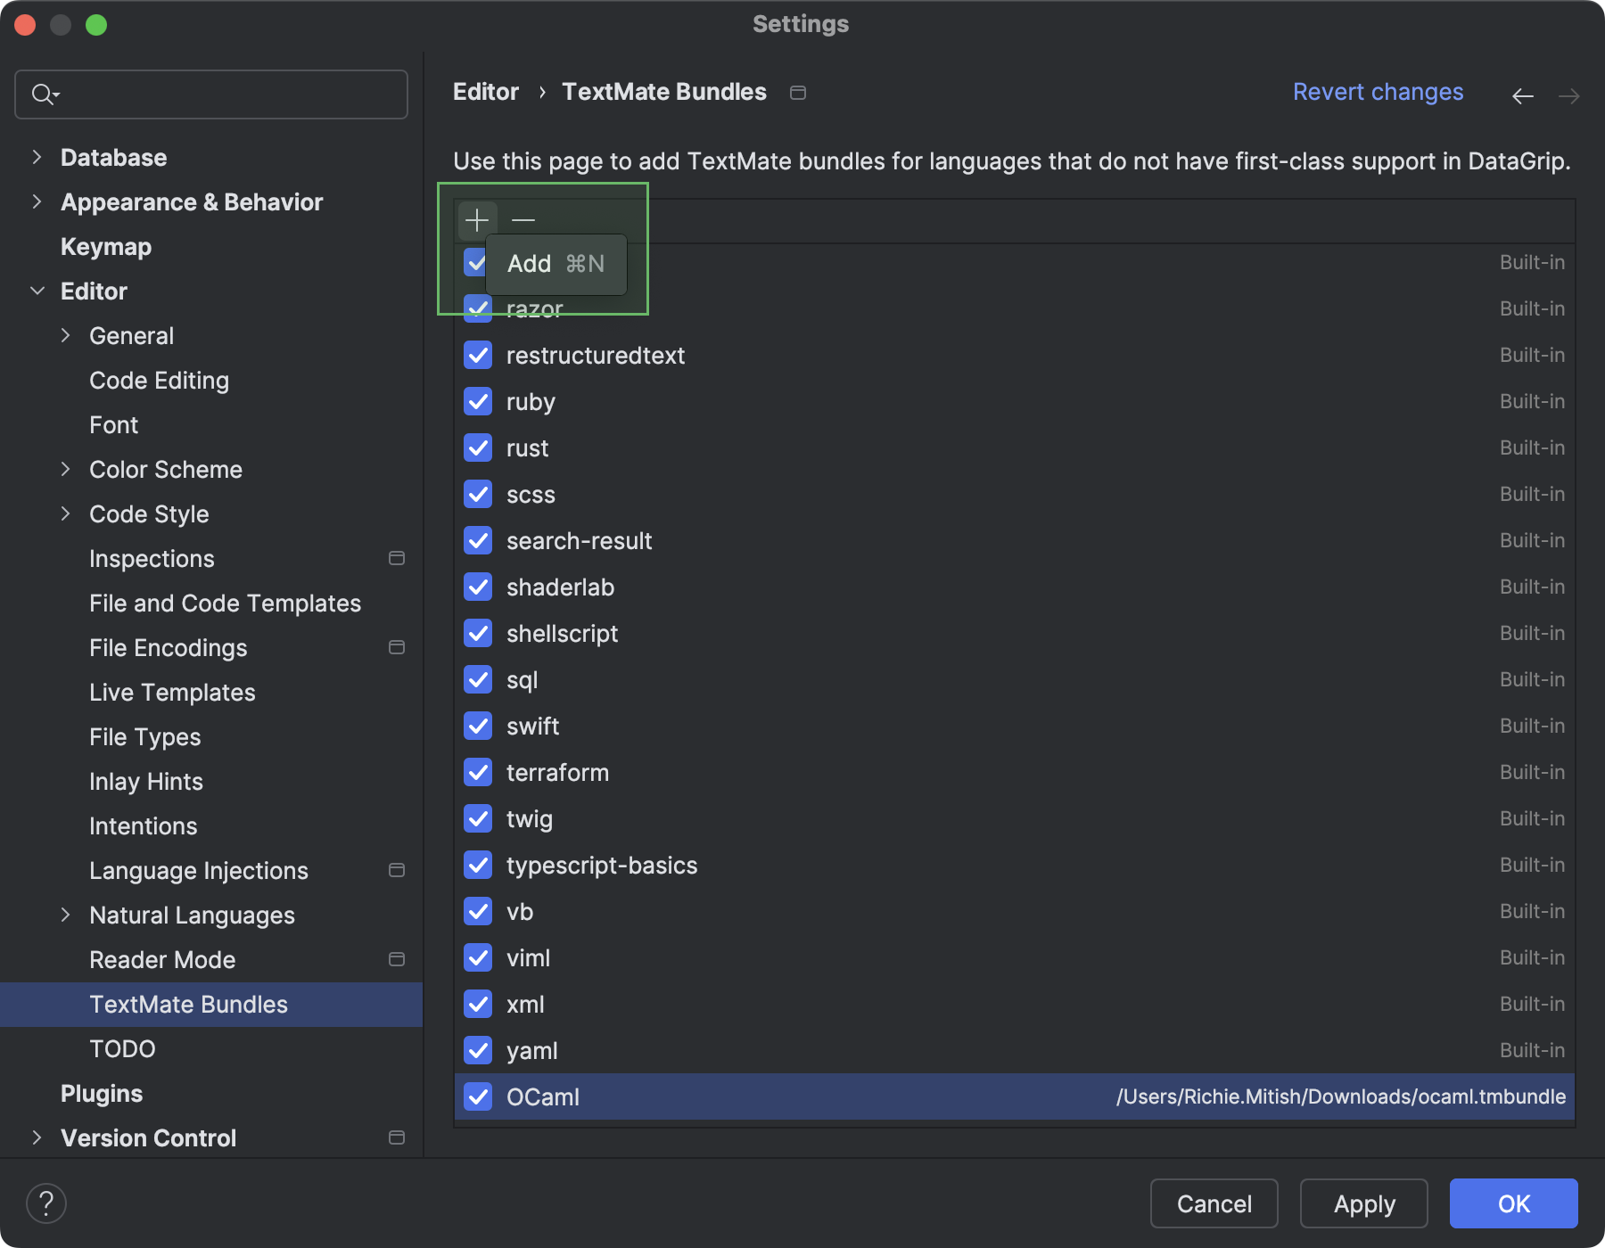
Task: Expand the Color Scheme section
Action: pos(66,469)
